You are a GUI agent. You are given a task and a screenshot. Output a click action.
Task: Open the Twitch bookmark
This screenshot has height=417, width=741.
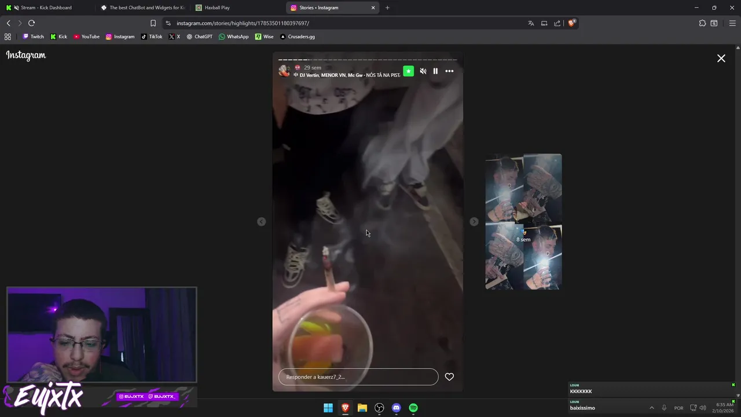34,36
